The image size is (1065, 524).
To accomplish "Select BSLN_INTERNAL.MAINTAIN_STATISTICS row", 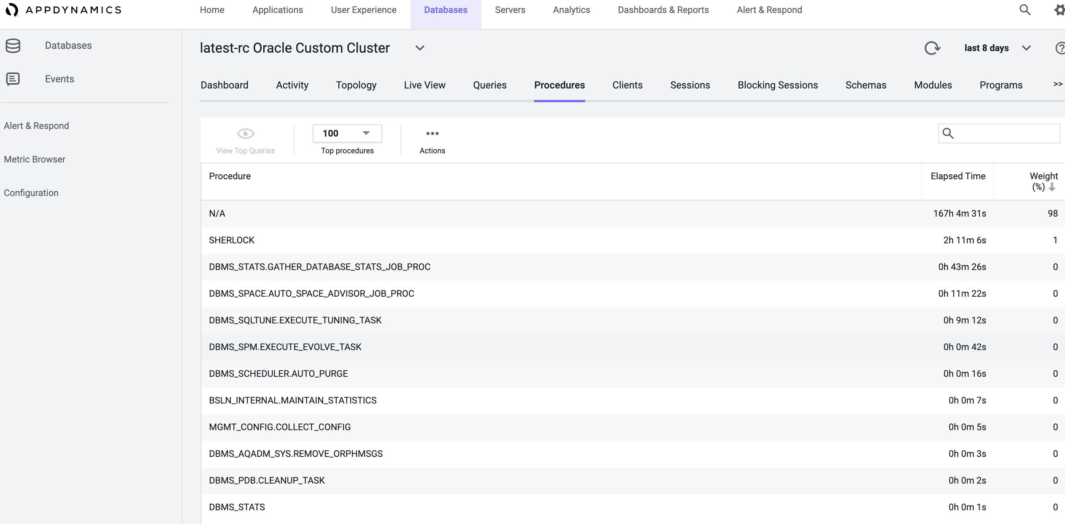I will pos(632,400).
